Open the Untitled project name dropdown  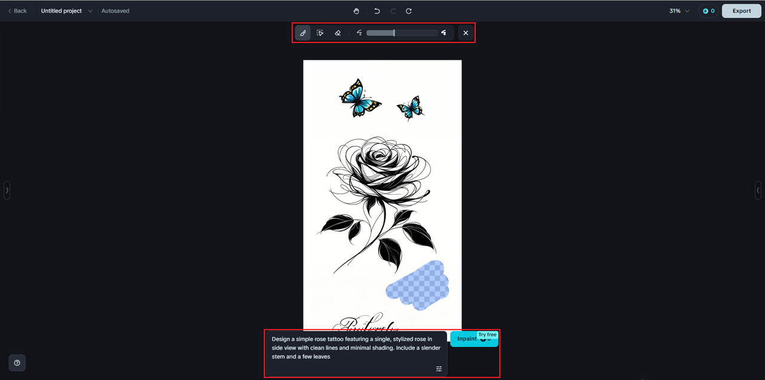tap(67, 11)
